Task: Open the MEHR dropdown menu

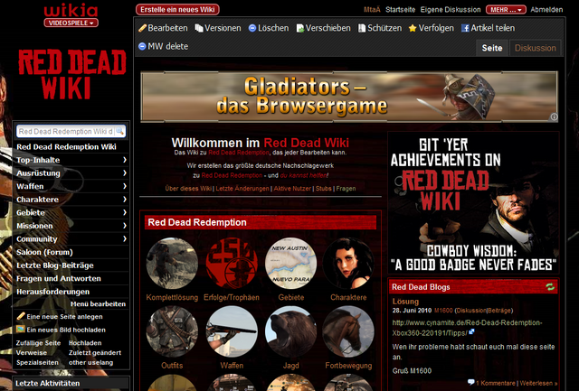Action: coord(506,10)
